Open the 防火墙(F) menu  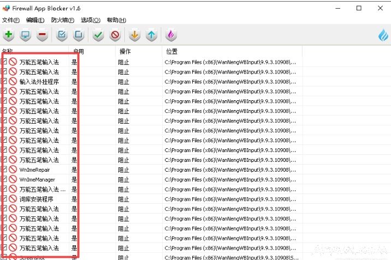pos(63,20)
